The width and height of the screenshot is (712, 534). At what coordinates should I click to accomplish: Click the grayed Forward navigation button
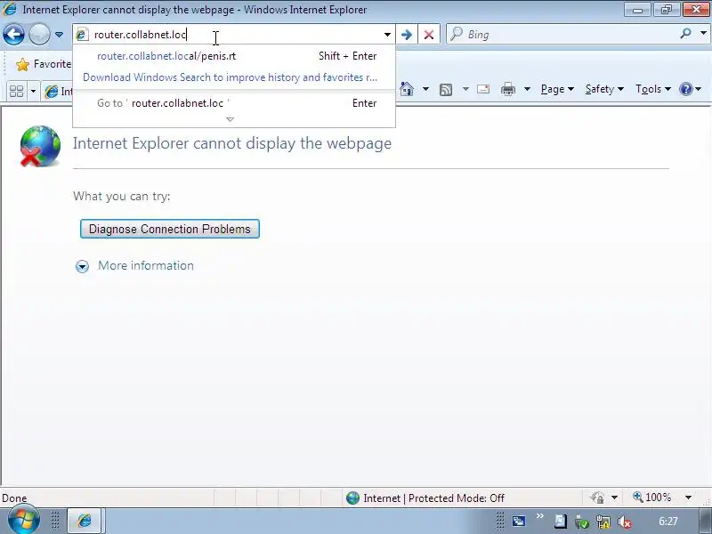pyautogui.click(x=39, y=35)
